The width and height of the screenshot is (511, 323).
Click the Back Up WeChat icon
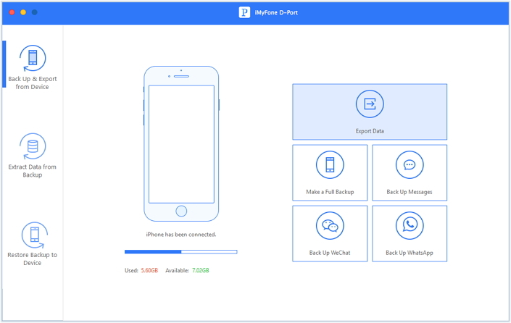point(330,226)
